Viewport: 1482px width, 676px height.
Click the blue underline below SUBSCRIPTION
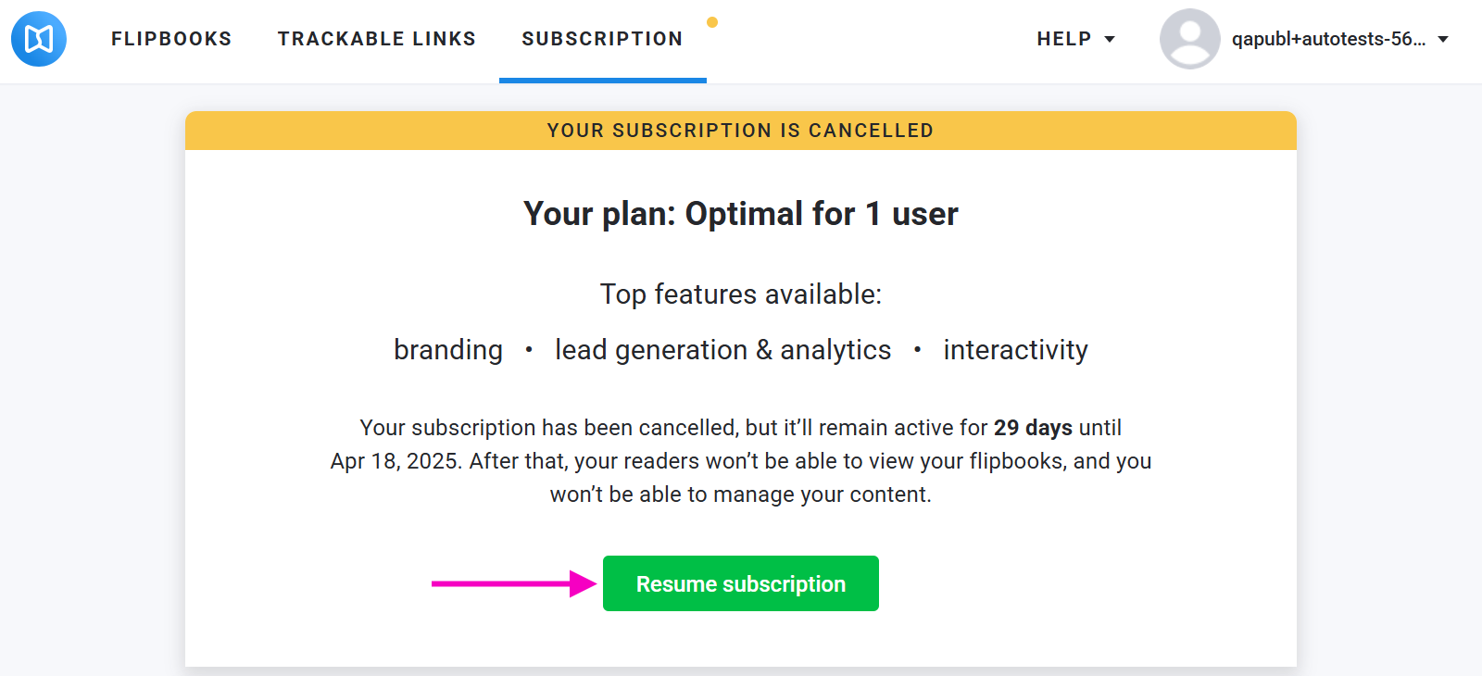pyautogui.click(x=602, y=81)
